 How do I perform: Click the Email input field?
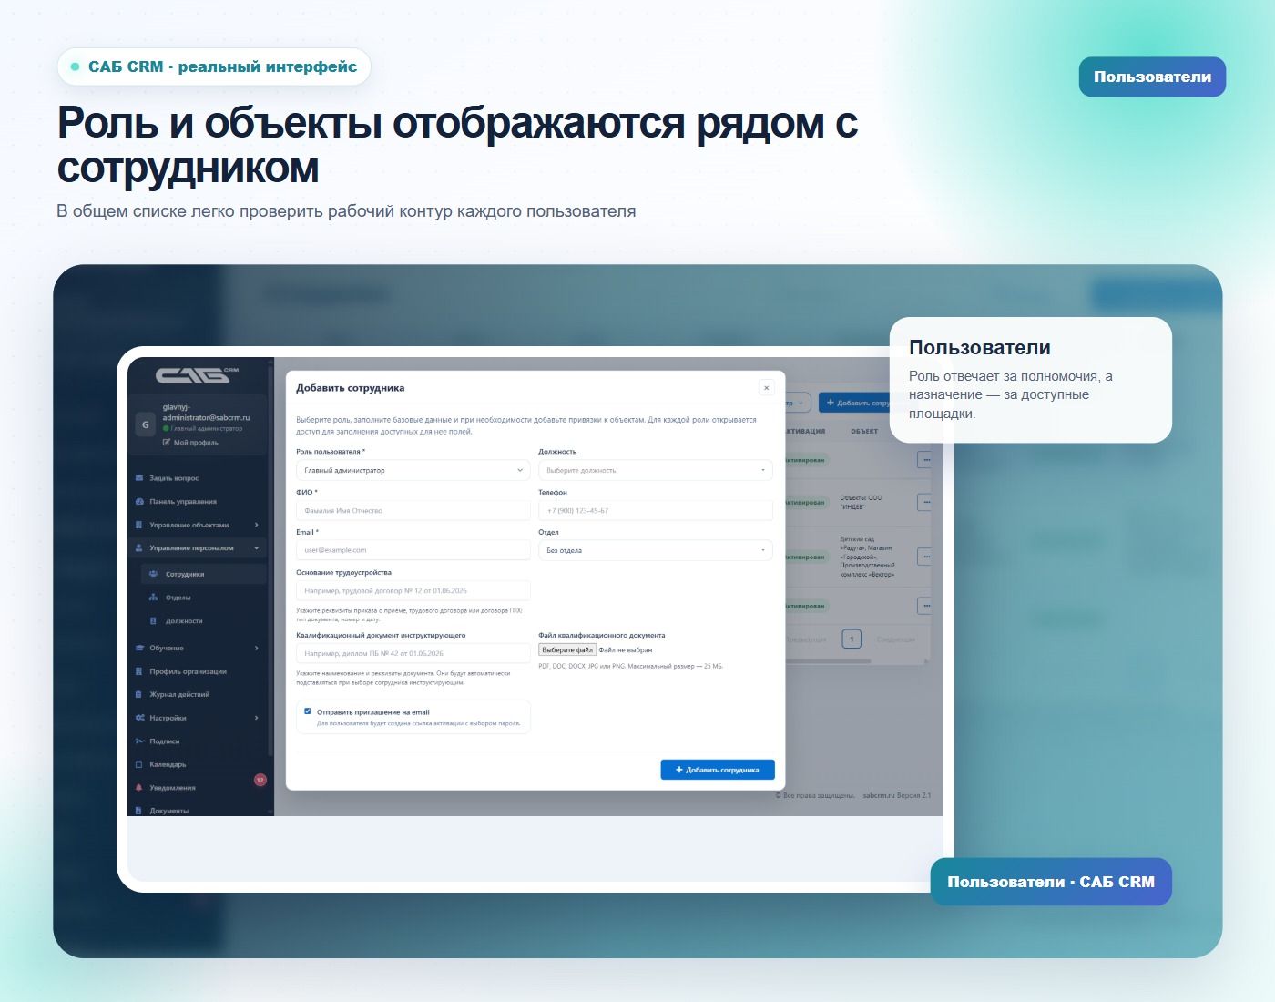[413, 550]
